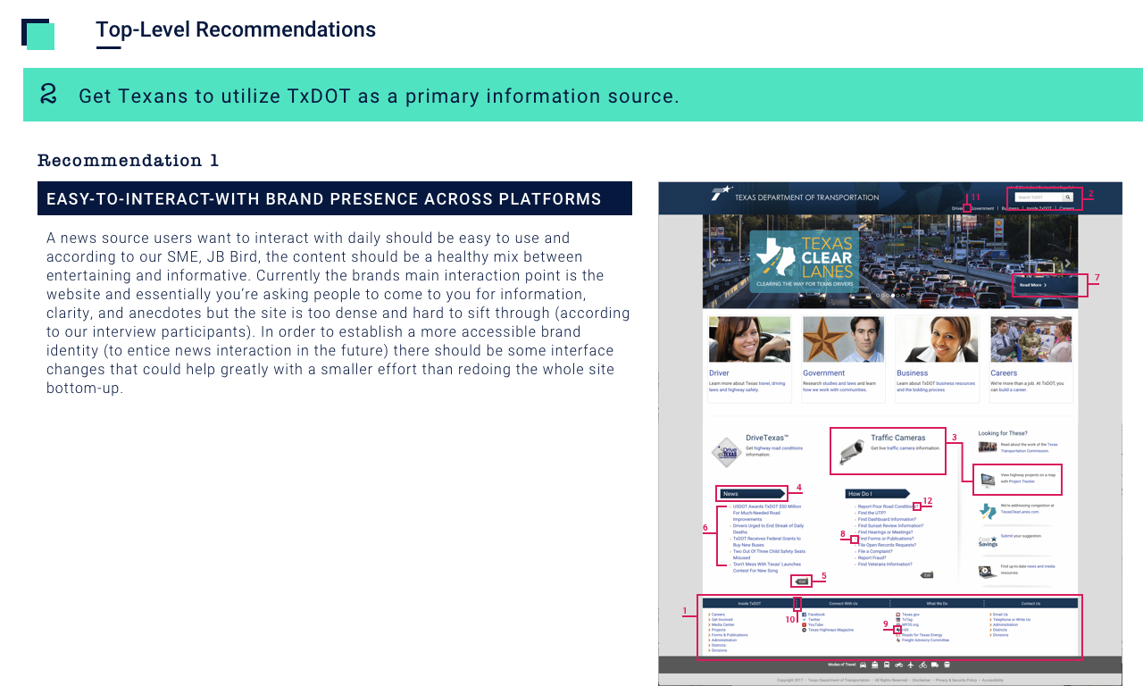Open Two Out Of Three Child Safety Seats
1143x686 pixels.
(769, 555)
